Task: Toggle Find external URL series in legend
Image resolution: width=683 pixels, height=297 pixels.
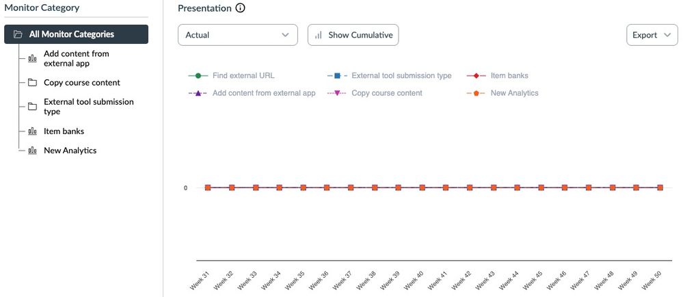Action: (243, 75)
